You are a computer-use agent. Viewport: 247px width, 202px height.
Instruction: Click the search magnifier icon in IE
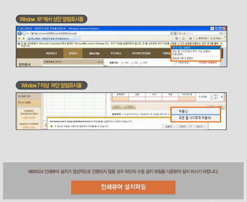[222, 33]
